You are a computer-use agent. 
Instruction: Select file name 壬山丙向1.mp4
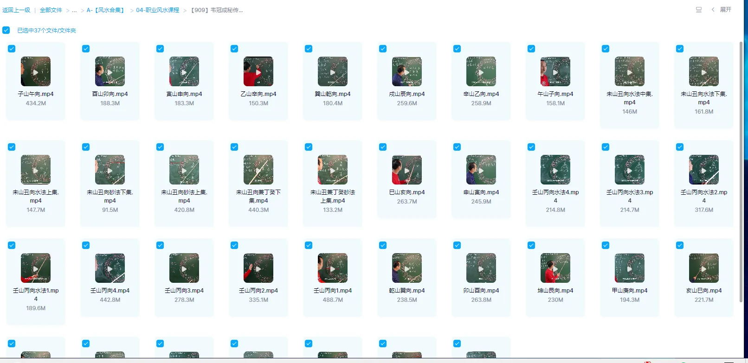pyautogui.click(x=333, y=291)
